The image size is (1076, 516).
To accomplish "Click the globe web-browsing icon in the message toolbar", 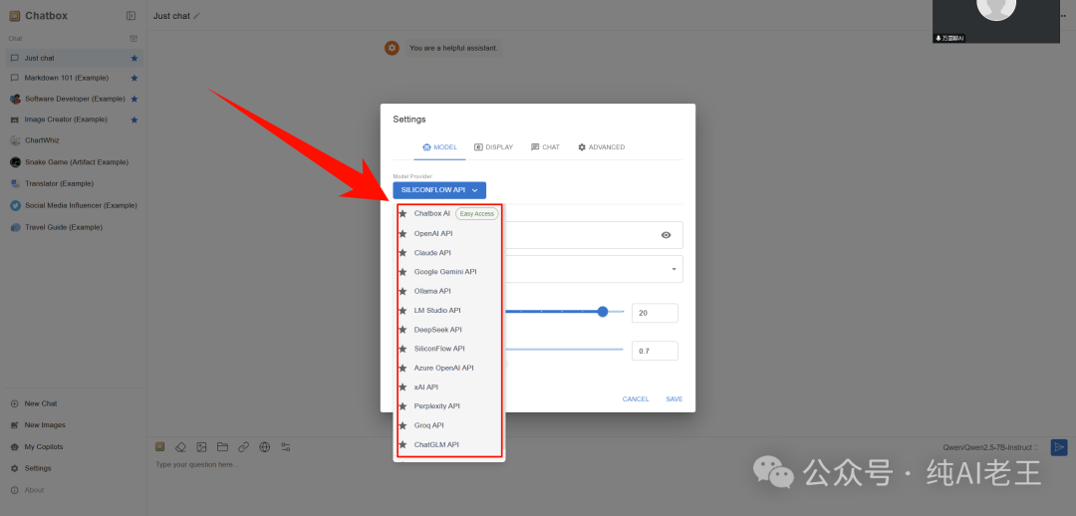I will (x=265, y=447).
